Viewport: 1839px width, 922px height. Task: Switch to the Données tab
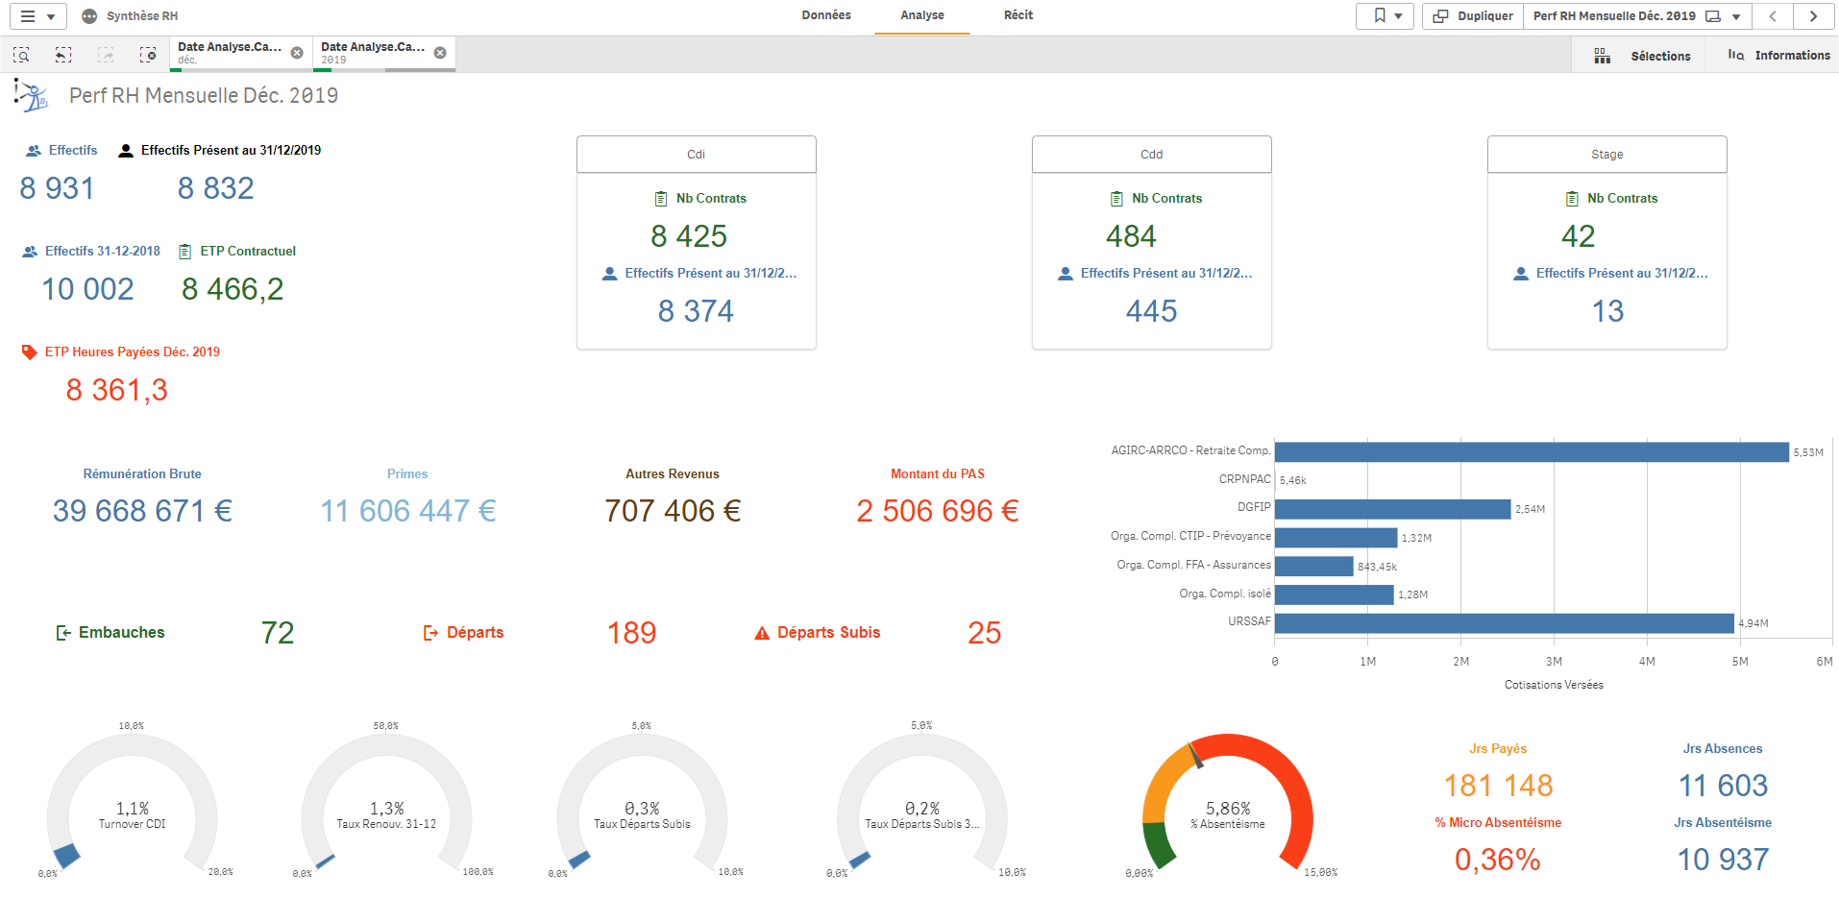(x=826, y=15)
